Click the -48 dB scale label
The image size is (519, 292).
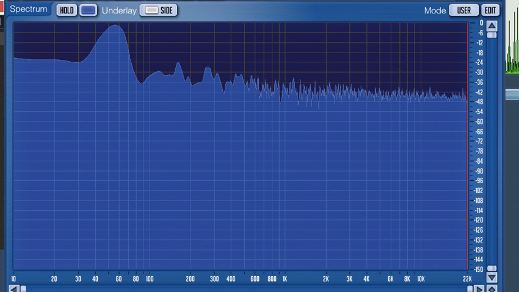tap(479, 102)
